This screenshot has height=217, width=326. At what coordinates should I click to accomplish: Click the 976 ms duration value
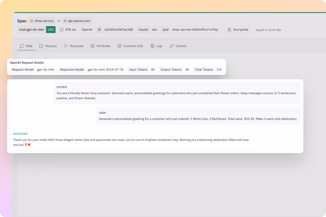(70, 30)
